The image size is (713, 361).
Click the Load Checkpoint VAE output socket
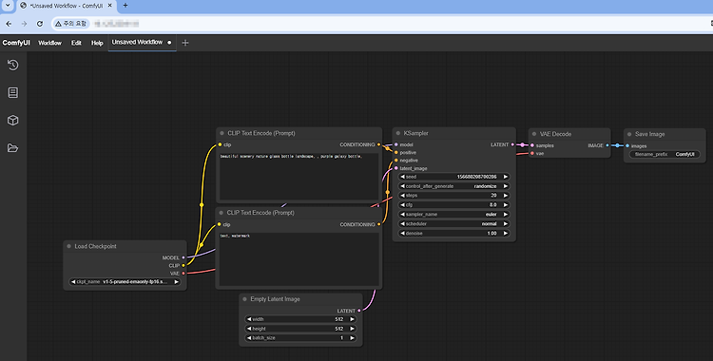click(x=183, y=274)
